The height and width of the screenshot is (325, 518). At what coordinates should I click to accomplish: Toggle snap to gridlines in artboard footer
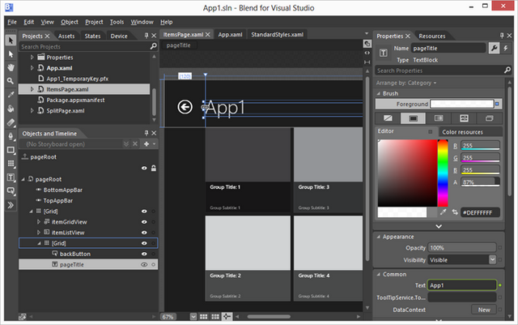215,317
